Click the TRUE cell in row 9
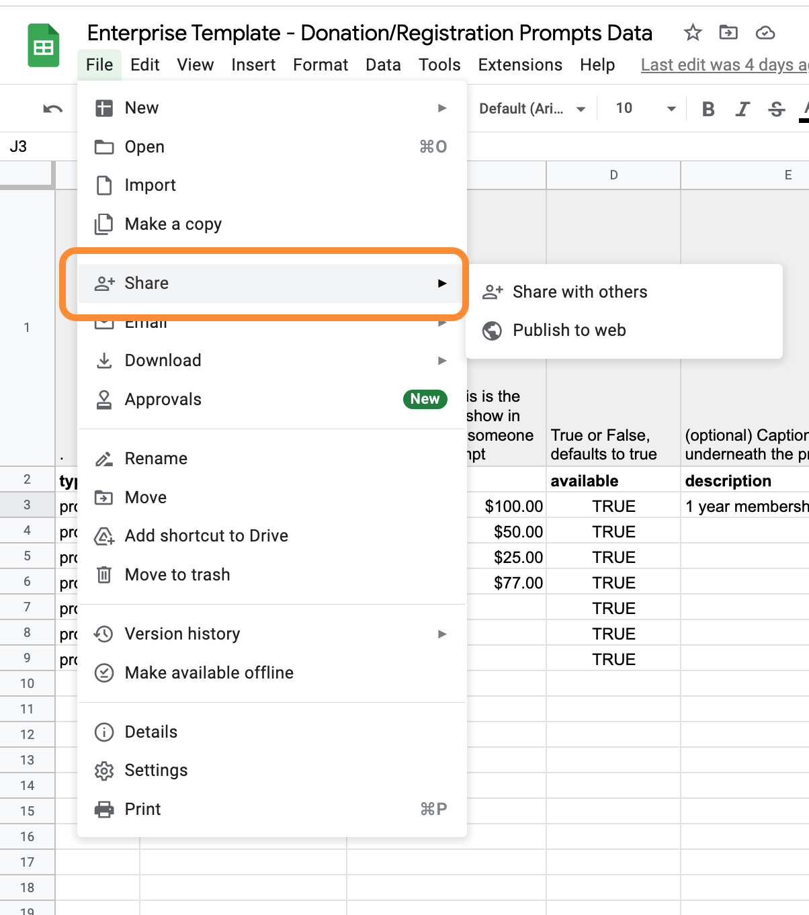This screenshot has height=915, width=809. pyautogui.click(x=613, y=659)
